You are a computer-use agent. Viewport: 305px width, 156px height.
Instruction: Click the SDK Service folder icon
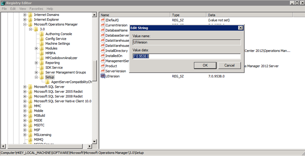coord(42,68)
